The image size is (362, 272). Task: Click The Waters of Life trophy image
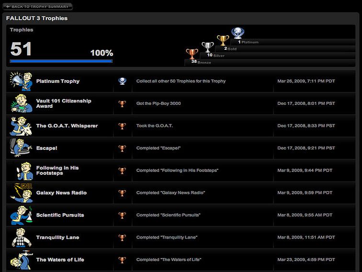(x=21, y=260)
